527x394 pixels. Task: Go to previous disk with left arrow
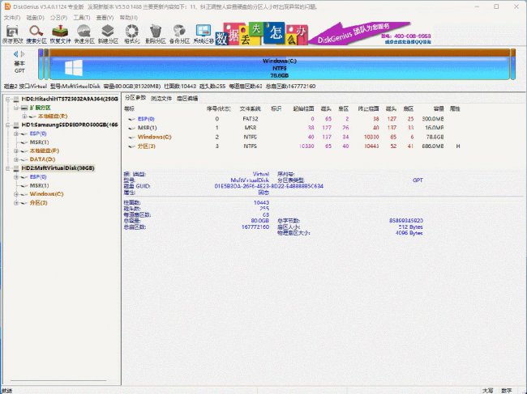tap(15, 53)
